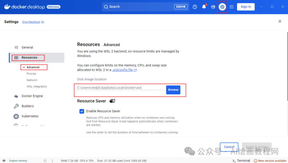The image size is (288, 163).
Task: Click the Docker whale logo
Action: pyautogui.click(x=7, y=7)
